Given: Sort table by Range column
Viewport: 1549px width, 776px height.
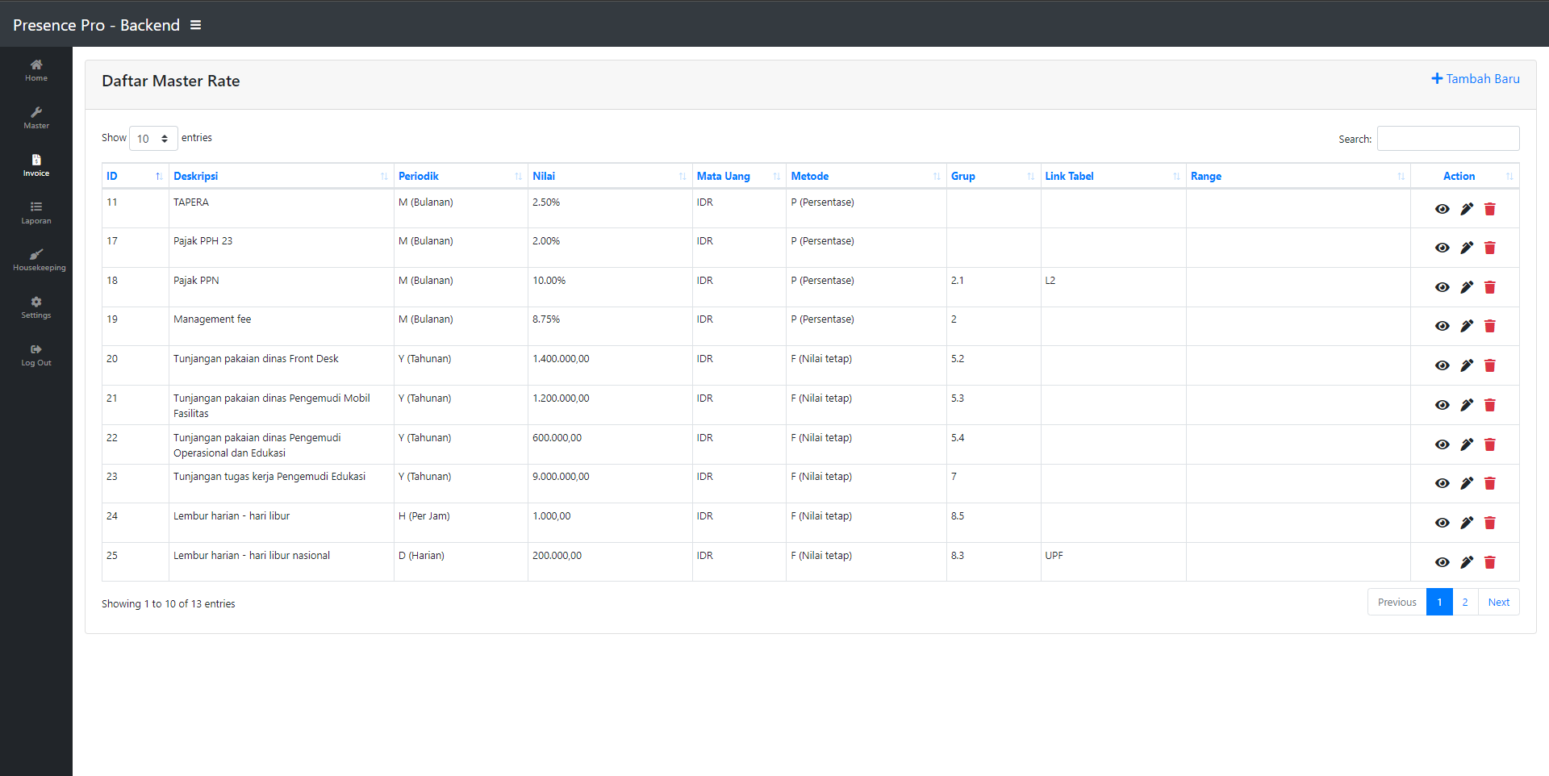Looking at the screenshot, I should (1298, 176).
